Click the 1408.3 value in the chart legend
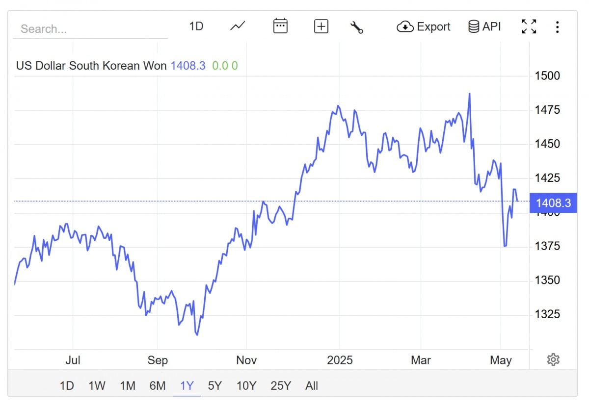The height and width of the screenshot is (406, 589). [188, 66]
